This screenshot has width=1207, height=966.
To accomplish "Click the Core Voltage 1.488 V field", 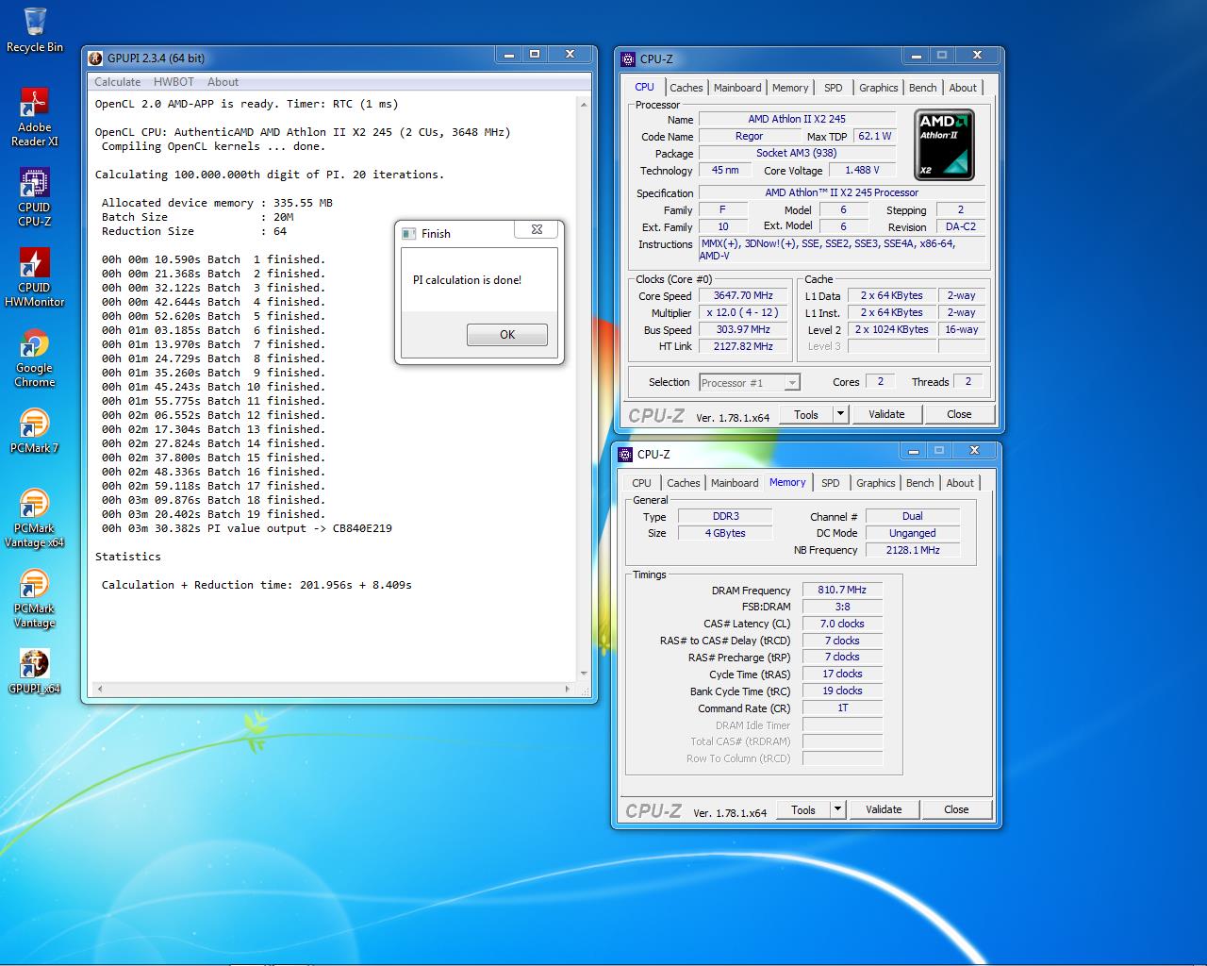I will coord(862,170).
